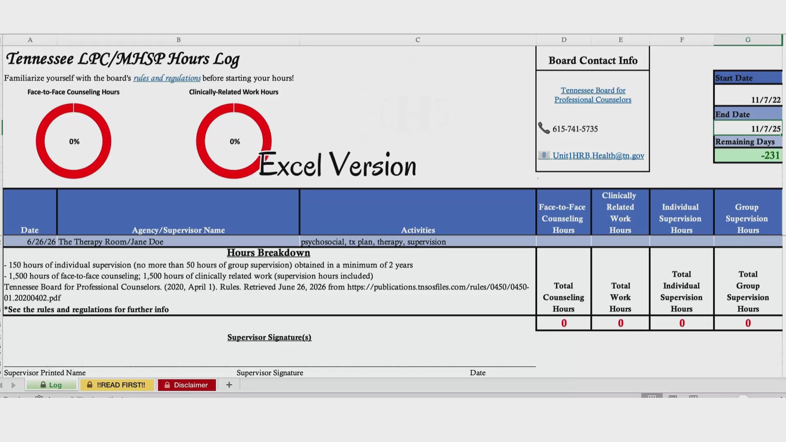Click the Unit1HRB.Health@tn.gov email link

point(598,156)
